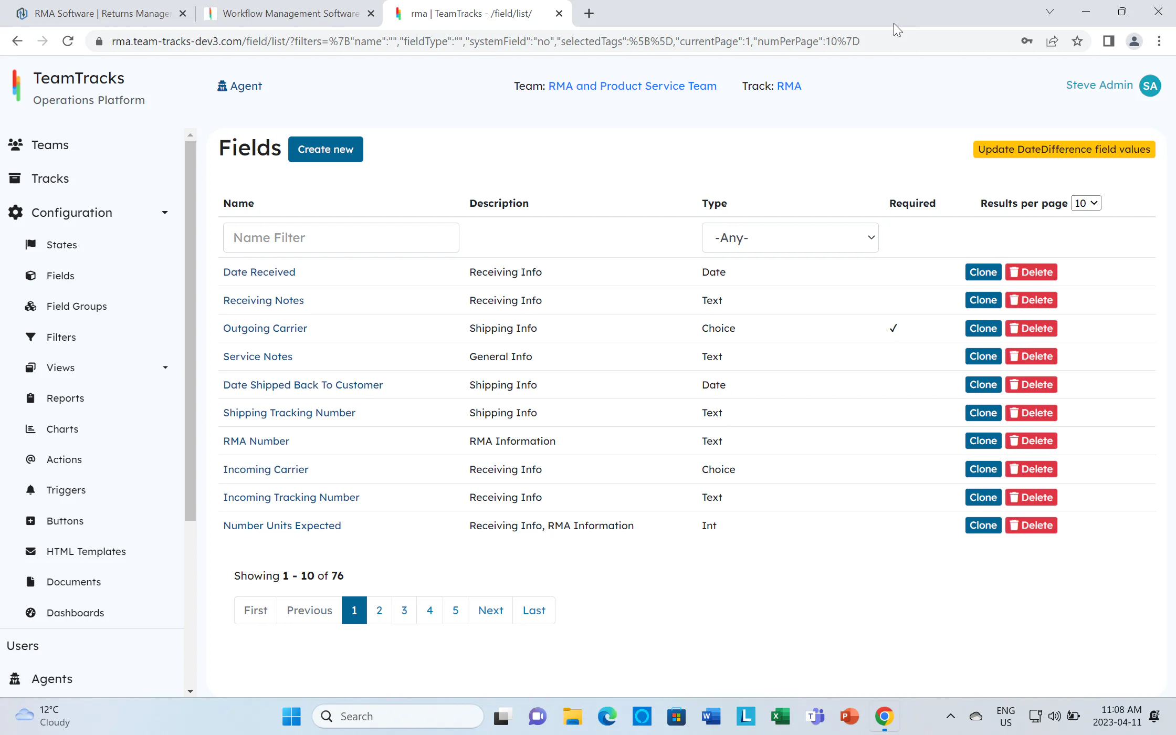1176x735 pixels.
Task: Bookmark this page with star icon
Action: click(x=1077, y=41)
